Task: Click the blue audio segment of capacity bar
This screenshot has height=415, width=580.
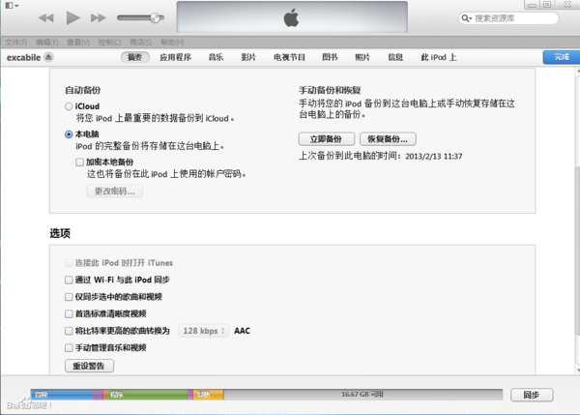Action: (62, 395)
